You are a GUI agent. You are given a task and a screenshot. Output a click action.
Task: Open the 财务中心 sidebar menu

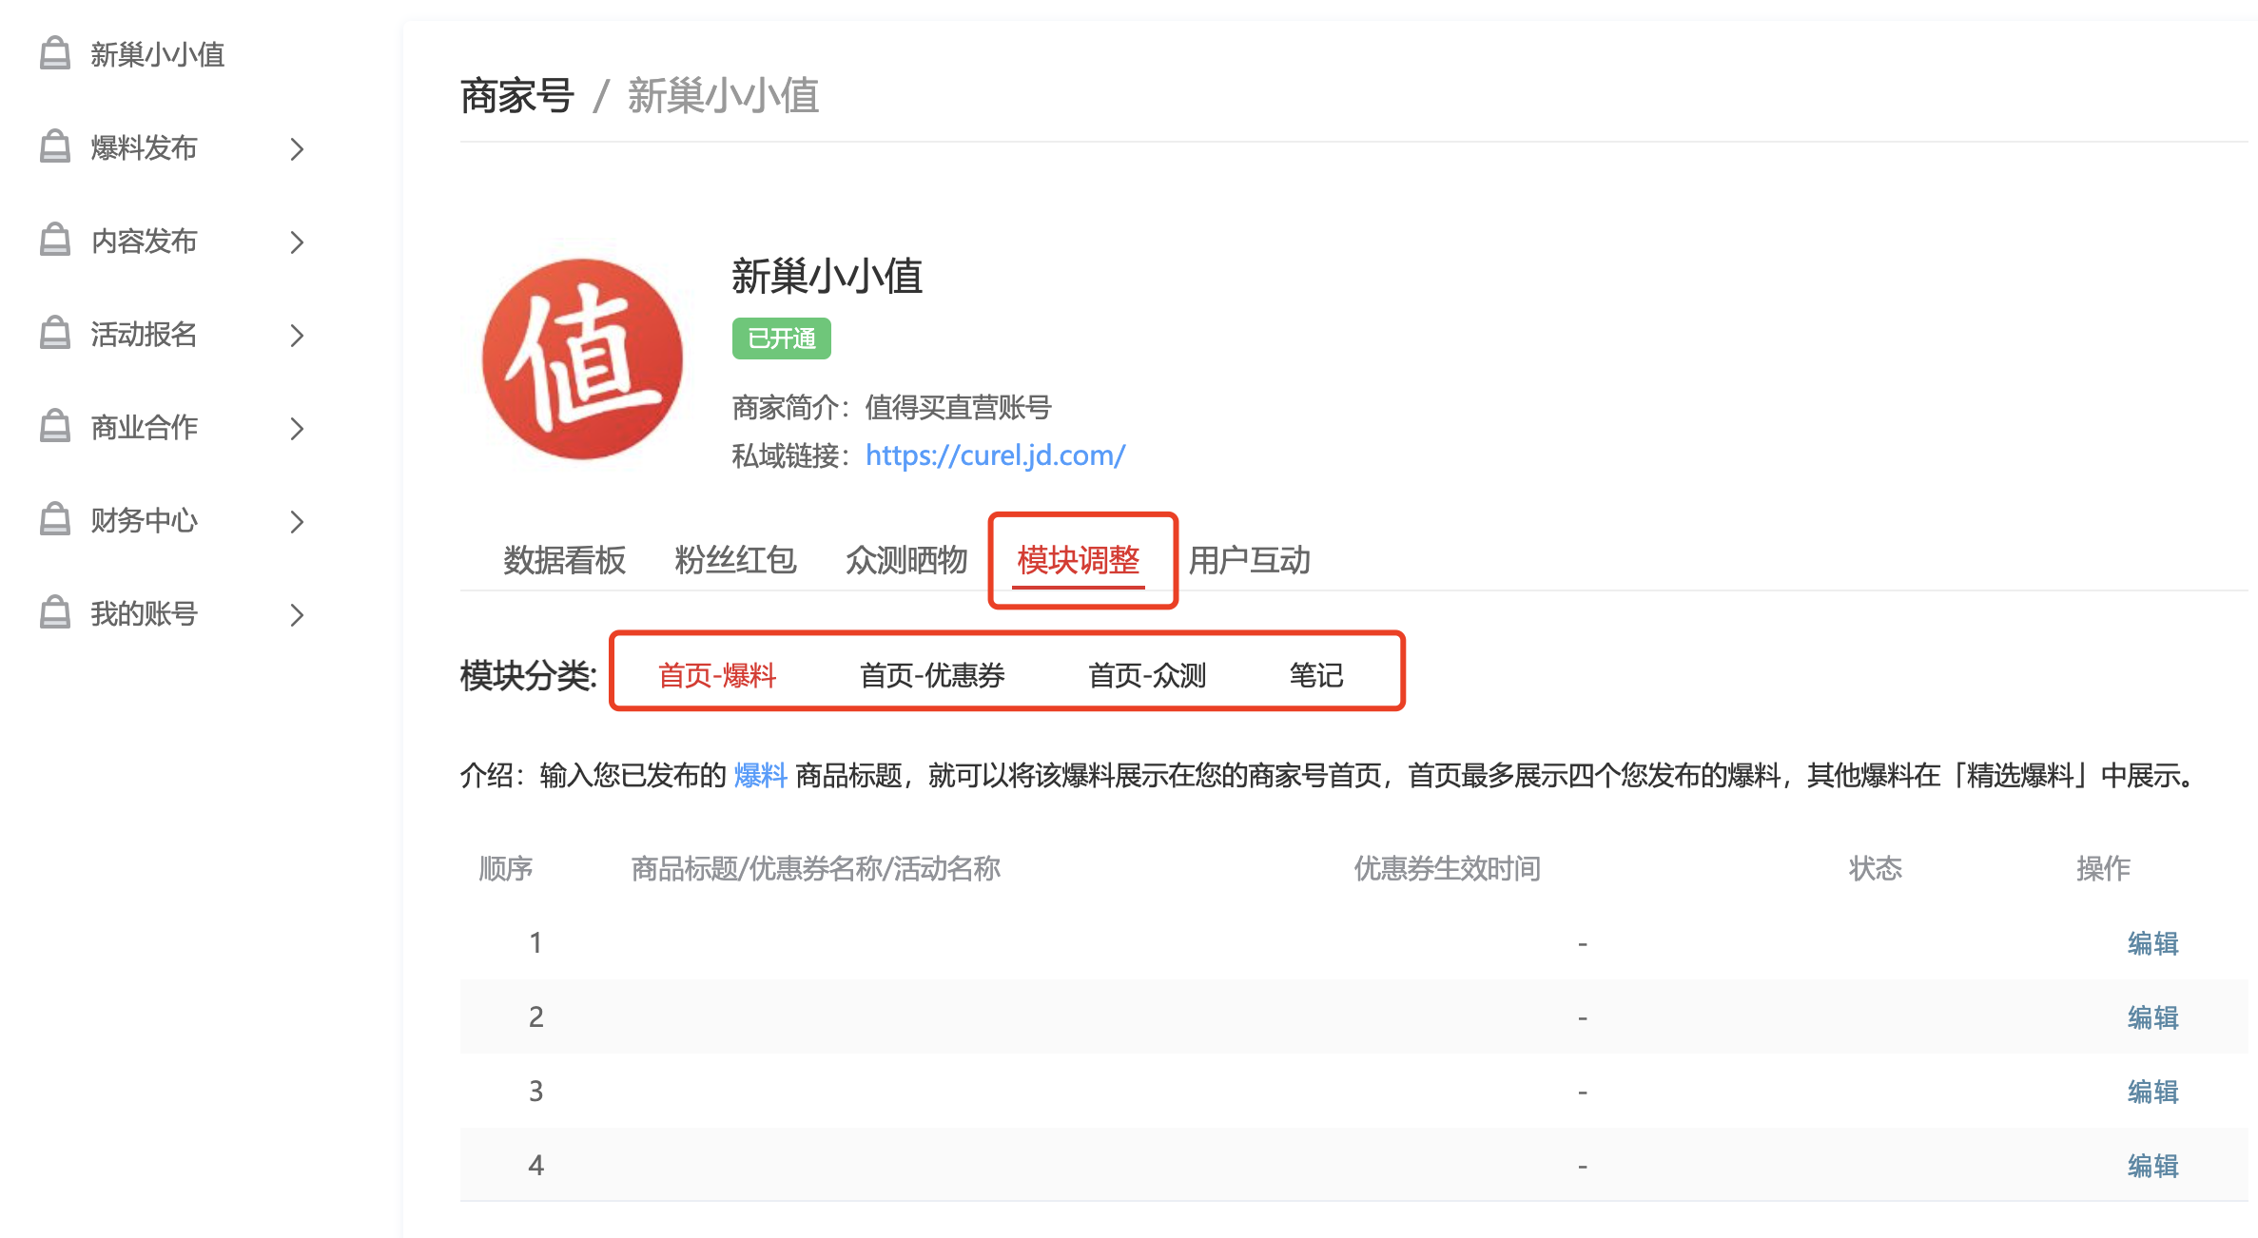144,521
